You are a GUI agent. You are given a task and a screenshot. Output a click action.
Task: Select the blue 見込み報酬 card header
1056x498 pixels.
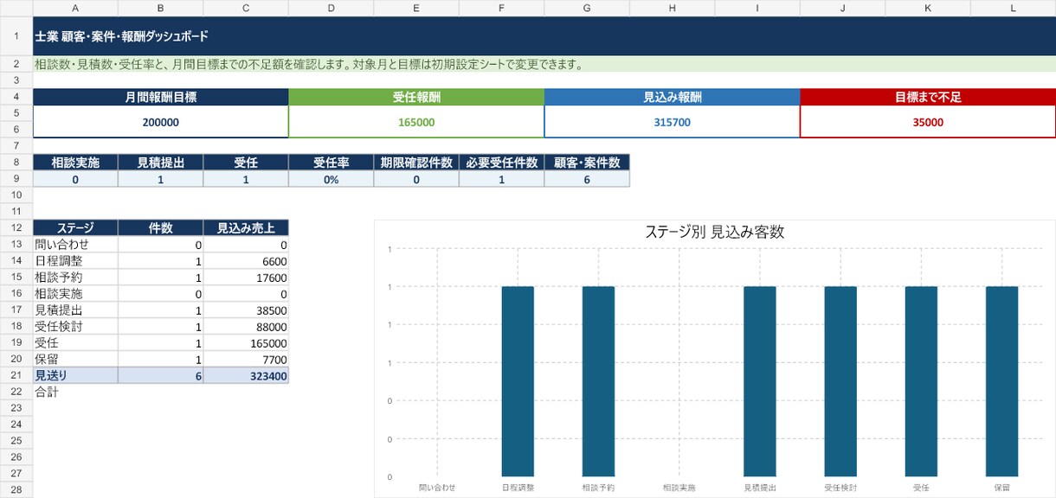[x=673, y=97]
